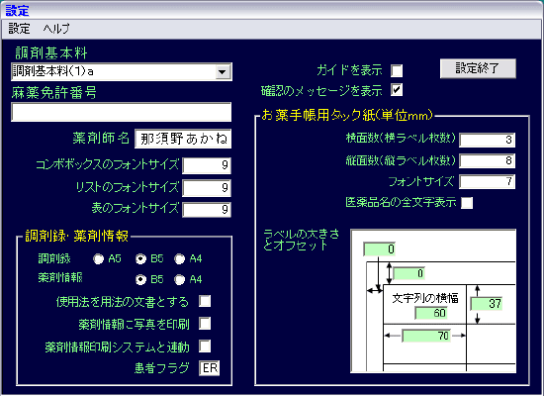Open the 設定 menu

coord(20,29)
